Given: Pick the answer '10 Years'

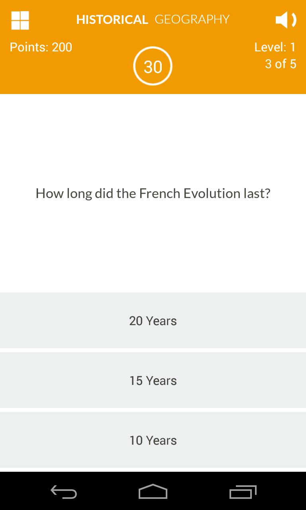Looking at the screenshot, I should (153, 440).
